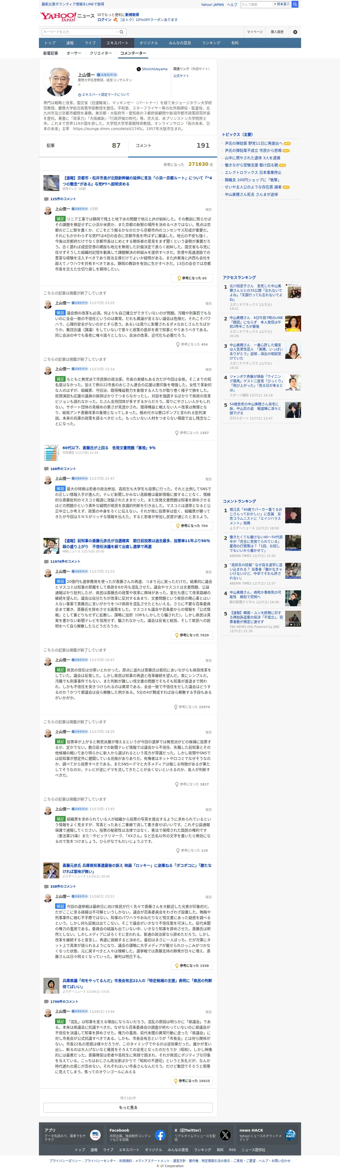Open topic 中山美穂さん死去 さんまが追悼
340x1174 pixels.
point(251,194)
